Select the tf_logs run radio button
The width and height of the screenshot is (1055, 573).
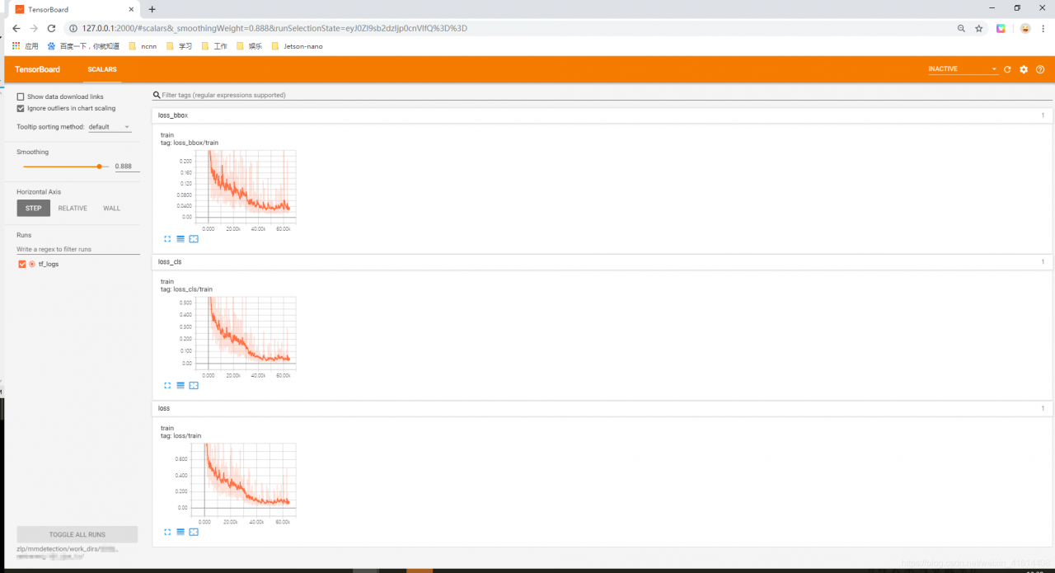click(32, 264)
